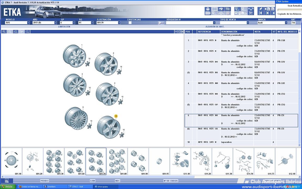Select the zoom-area magnifier tool
This screenshot has height=189, width=302.
coord(16,31)
